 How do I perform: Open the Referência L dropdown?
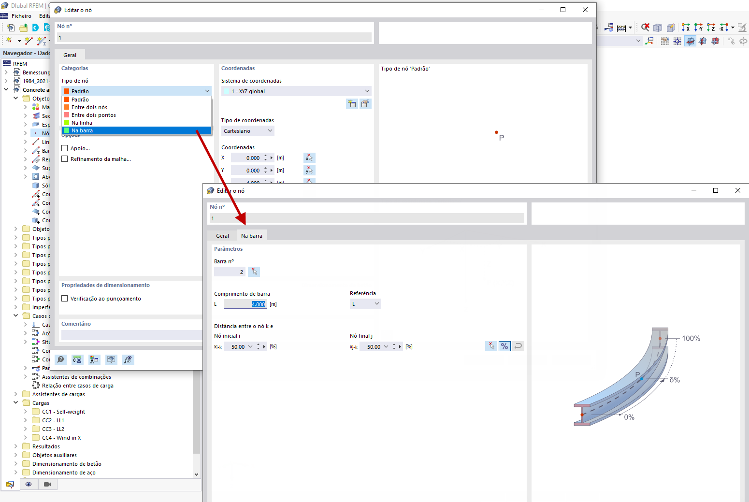coord(365,303)
